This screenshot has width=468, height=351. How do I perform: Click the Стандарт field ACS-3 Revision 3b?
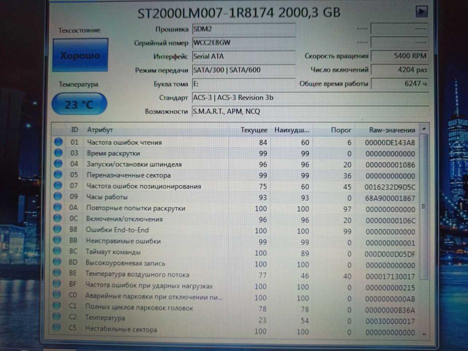[x=310, y=98]
